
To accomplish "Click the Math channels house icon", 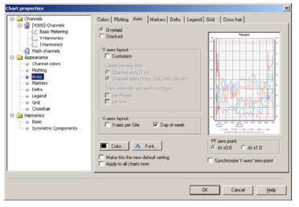I will [x=27, y=51].
